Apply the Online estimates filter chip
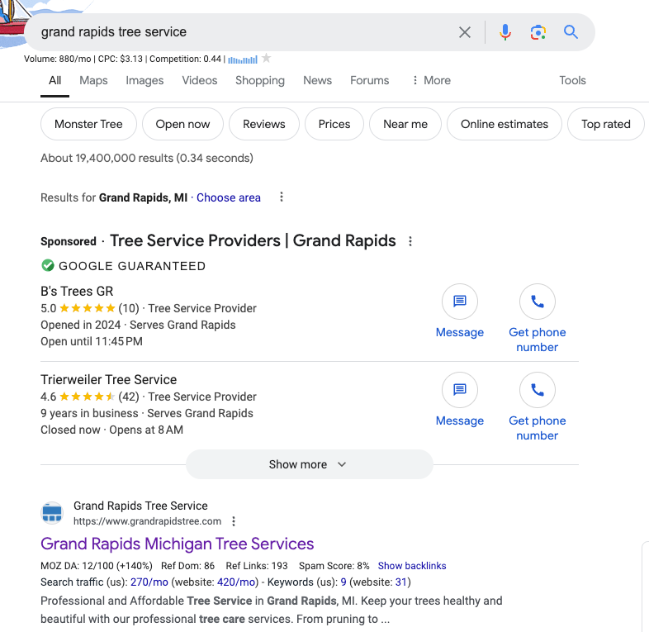649x632 pixels. click(505, 124)
